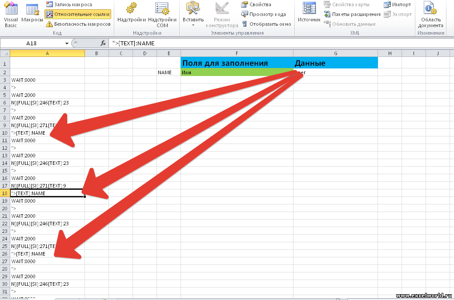Select the blue Поля для заполнения header cell
The image size is (454, 300).
[x=237, y=63]
